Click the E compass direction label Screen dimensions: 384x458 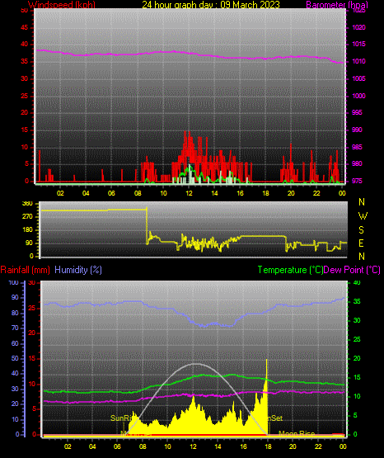coord(361,243)
